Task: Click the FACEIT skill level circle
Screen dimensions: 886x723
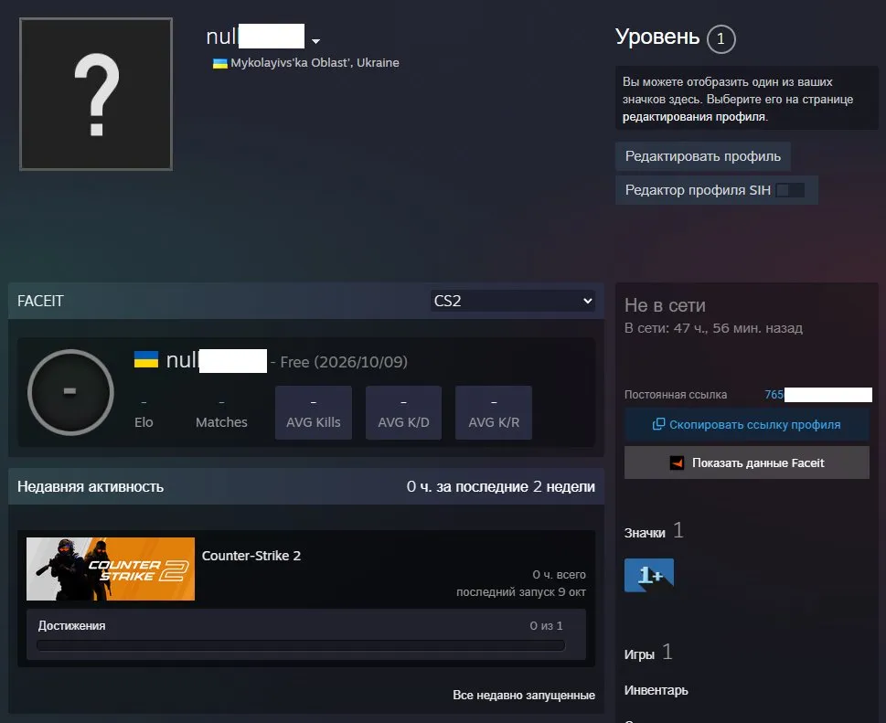Action: pyautogui.click(x=70, y=392)
